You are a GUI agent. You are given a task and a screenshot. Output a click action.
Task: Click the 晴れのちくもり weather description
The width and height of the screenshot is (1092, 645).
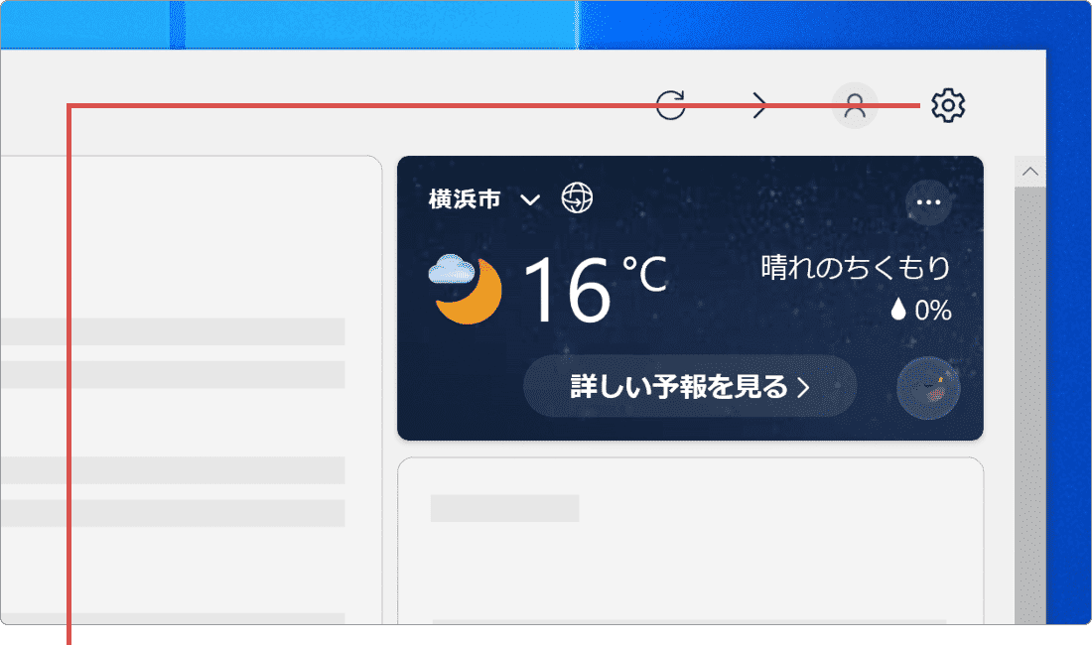coord(856,266)
